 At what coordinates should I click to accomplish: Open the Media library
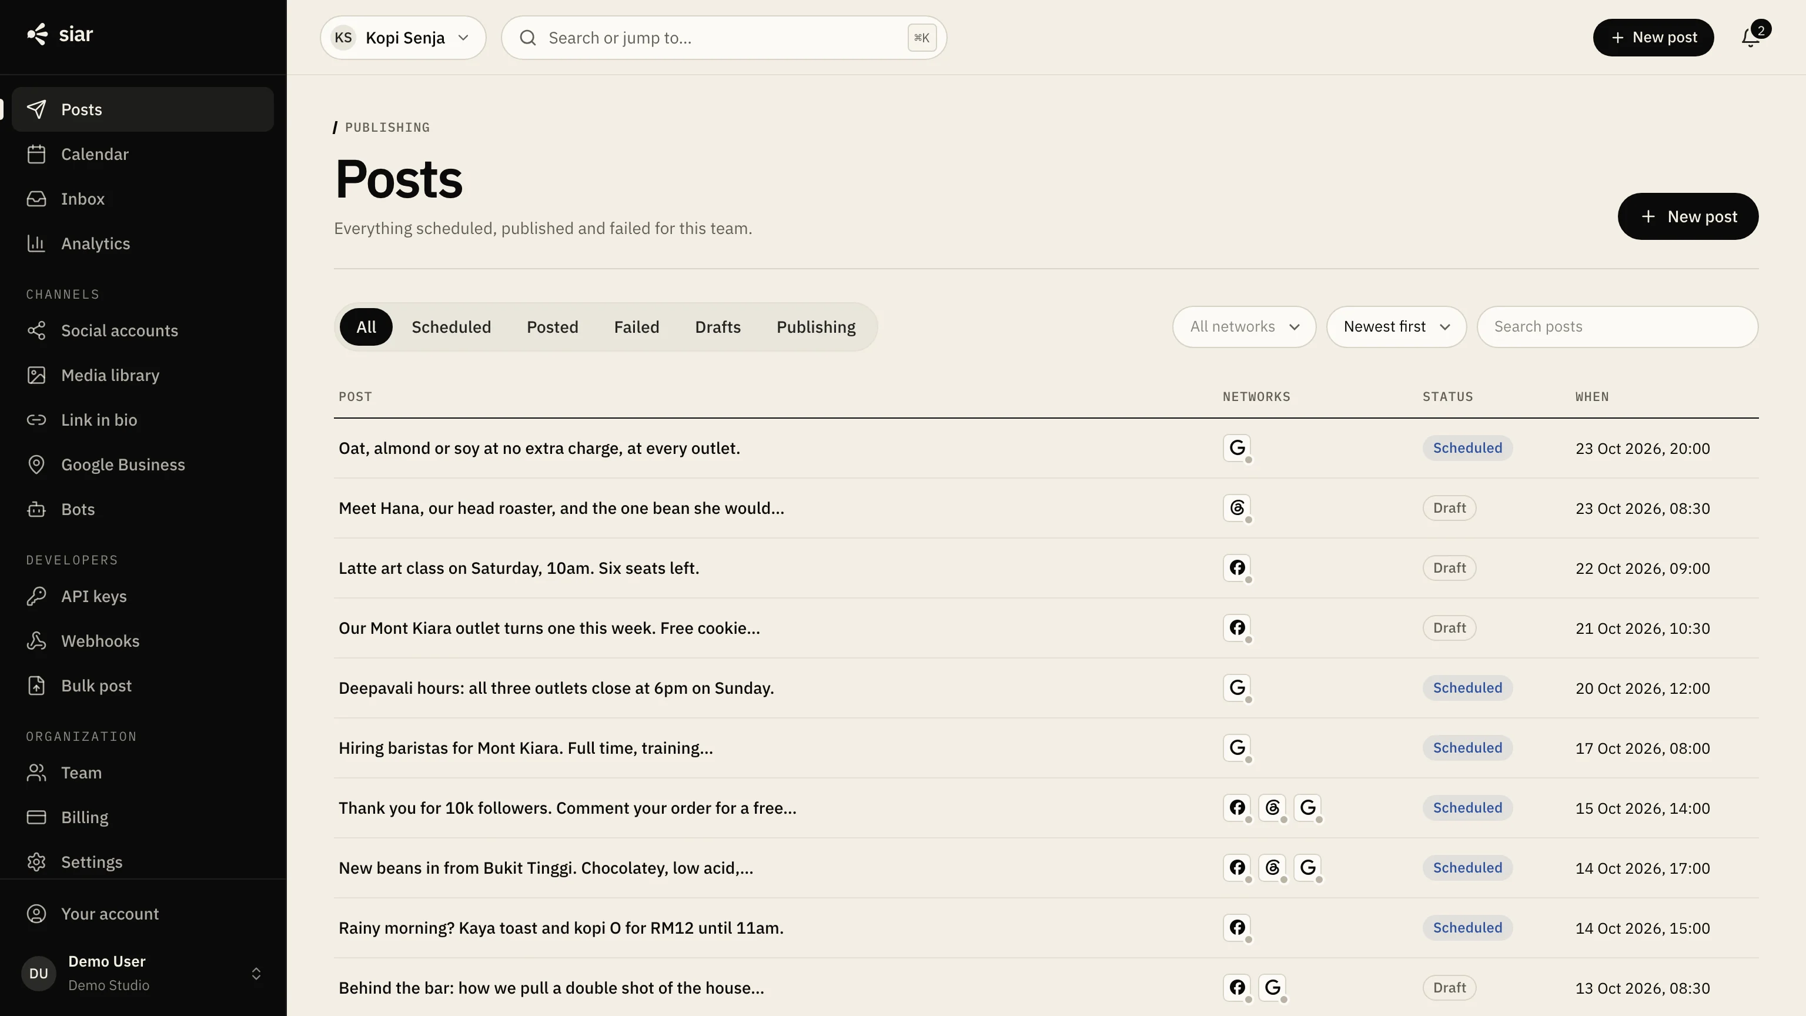click(142, 375)
